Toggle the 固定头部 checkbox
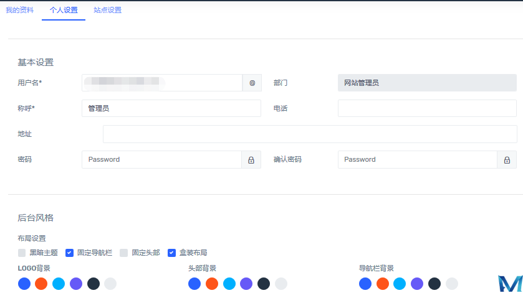Screen dimensions: 523x298 pos(123,253)
